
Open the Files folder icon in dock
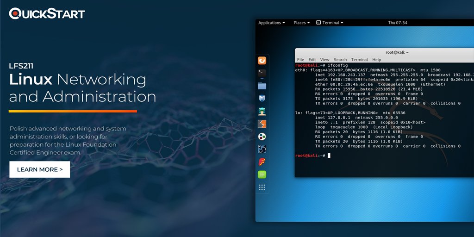click(262, 86)
